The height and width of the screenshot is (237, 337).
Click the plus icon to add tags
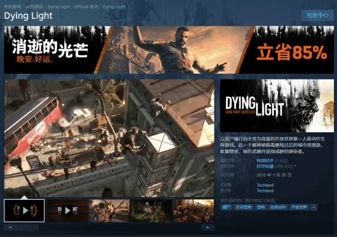pyautogui.click(x=314, y=207)
